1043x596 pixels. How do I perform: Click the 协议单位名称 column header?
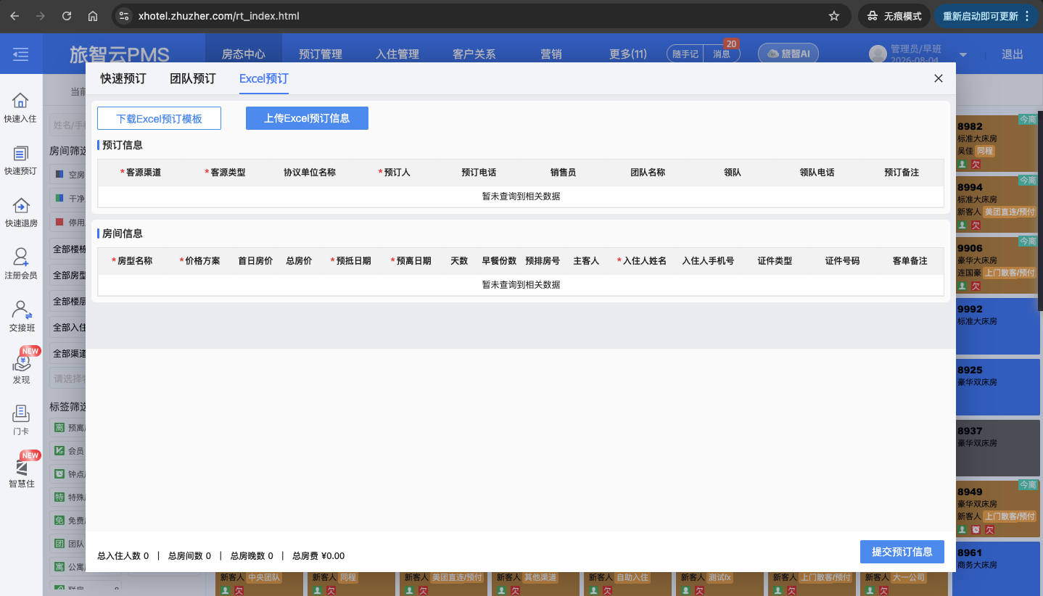[x=310, y=173]
